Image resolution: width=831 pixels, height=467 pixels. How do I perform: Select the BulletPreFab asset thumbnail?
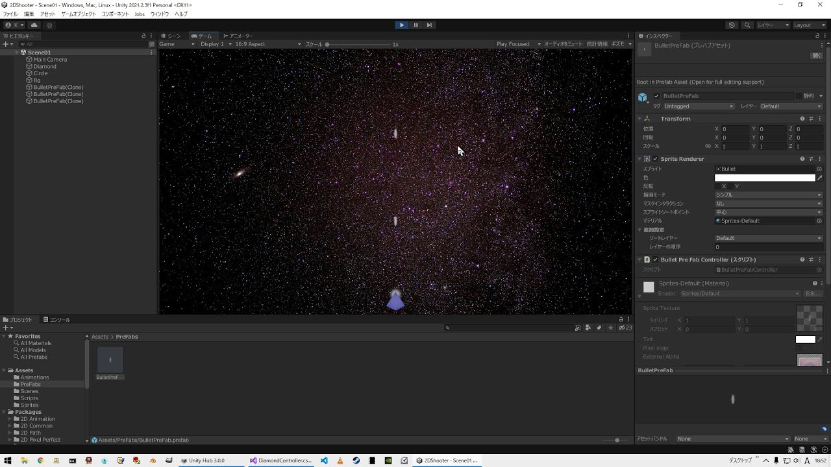(x=110, y=360)
